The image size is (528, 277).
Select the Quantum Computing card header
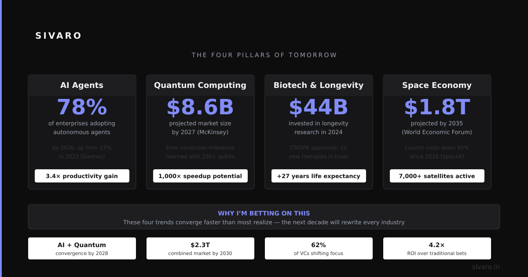click(x=200, y=85)
